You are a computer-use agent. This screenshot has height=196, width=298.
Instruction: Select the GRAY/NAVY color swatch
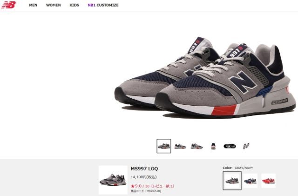click(x=232, y=181)
